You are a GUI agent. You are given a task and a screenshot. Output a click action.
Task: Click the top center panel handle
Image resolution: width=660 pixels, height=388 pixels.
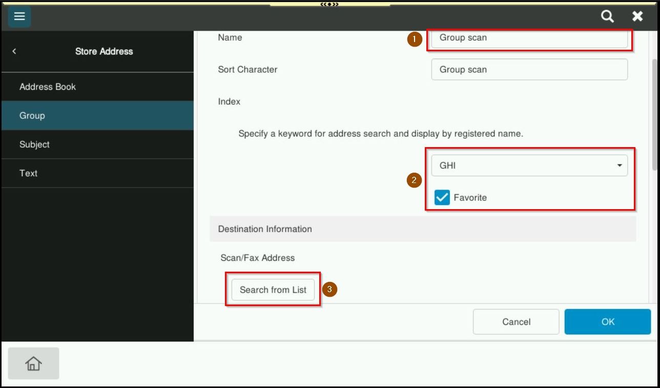pyautogui.click(x=329, y=4)
